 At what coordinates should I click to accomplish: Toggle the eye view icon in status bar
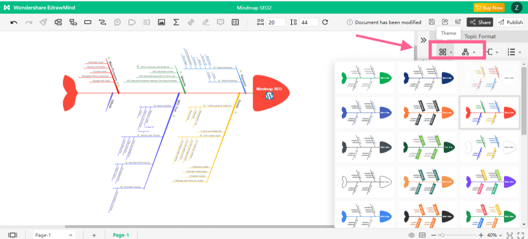412,235
